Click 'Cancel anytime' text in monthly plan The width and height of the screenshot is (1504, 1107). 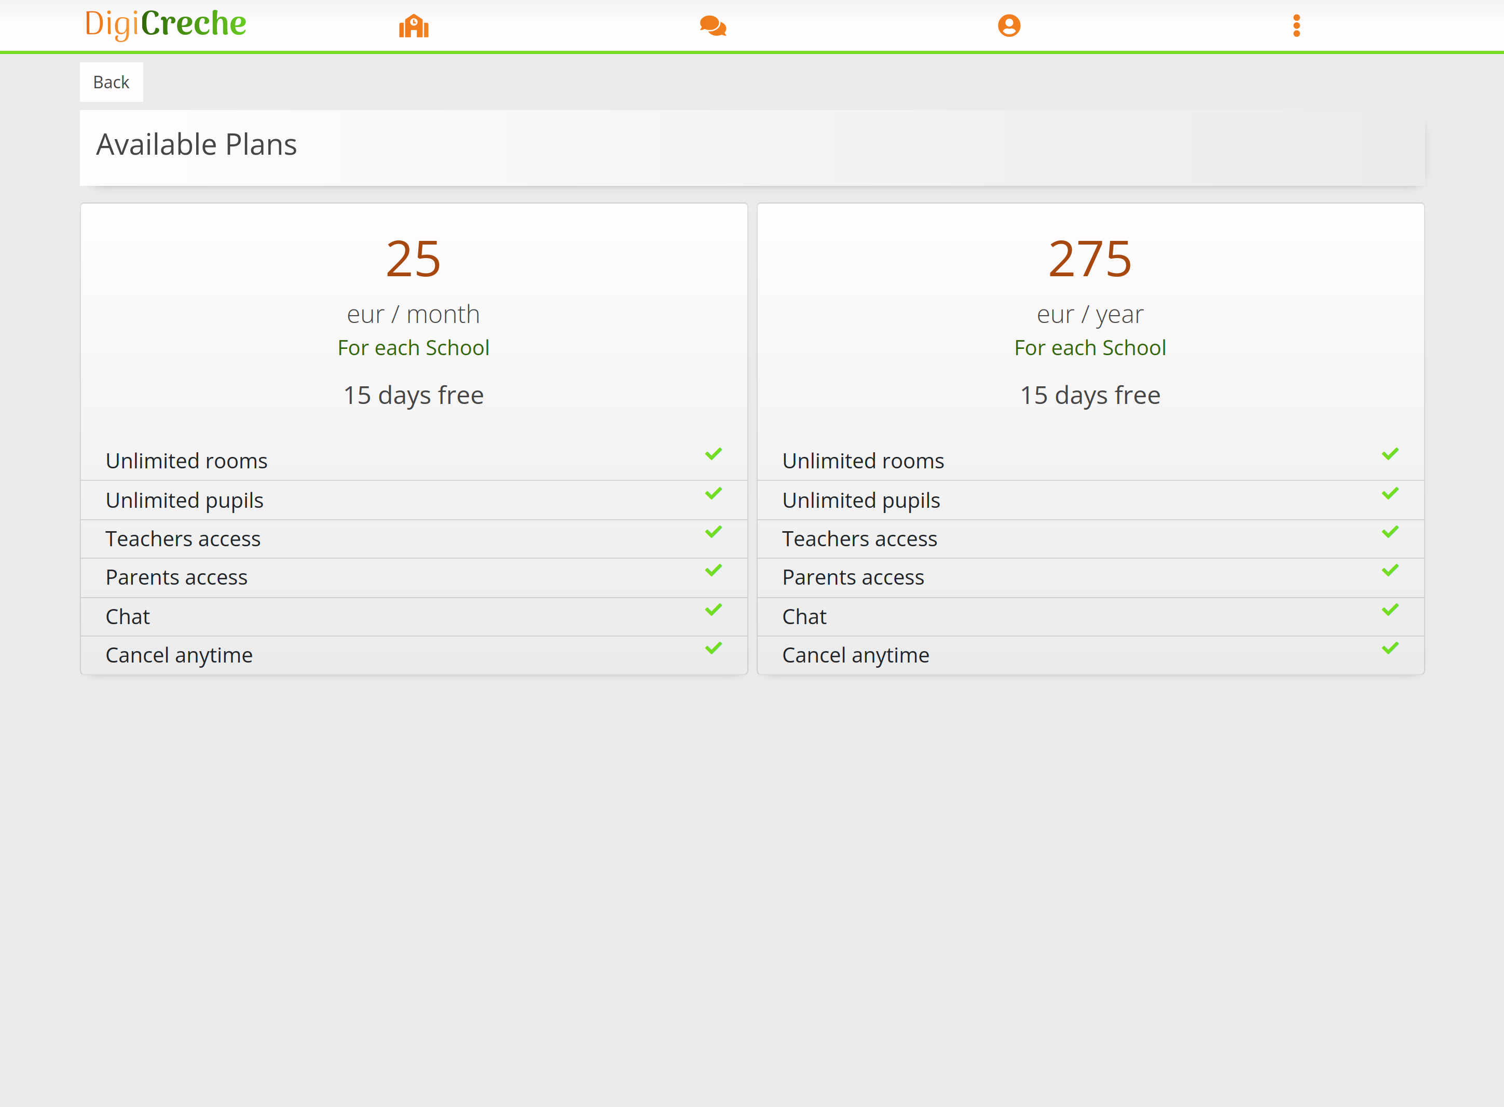click(179, 655)
